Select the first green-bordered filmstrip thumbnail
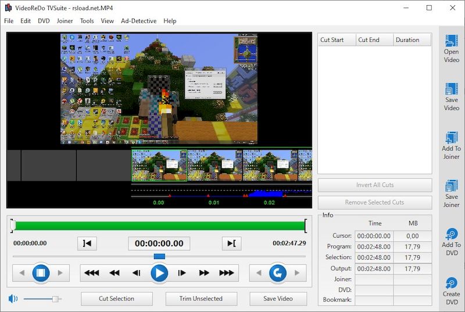This screenshot has width=465, height=312. [159, 166]
